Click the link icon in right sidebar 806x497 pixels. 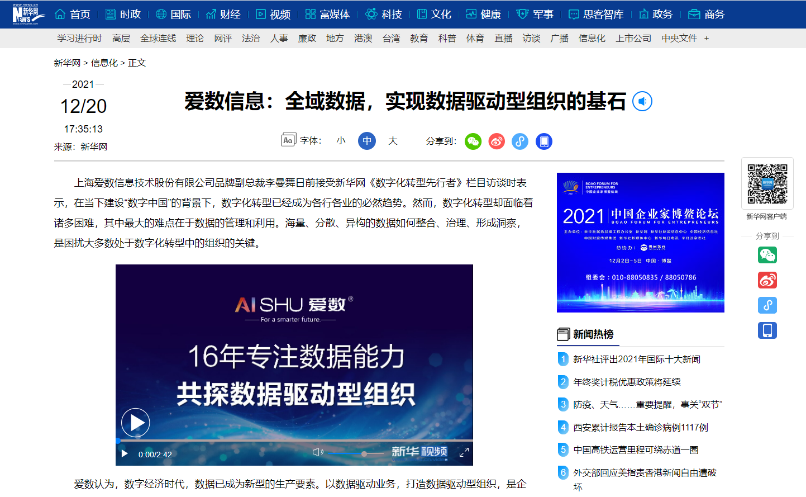tap(767, 305)
